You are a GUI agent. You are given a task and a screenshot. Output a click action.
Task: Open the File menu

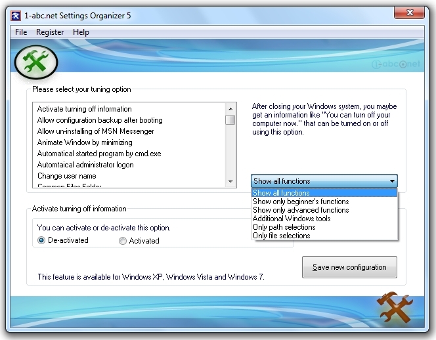point(21,32)
